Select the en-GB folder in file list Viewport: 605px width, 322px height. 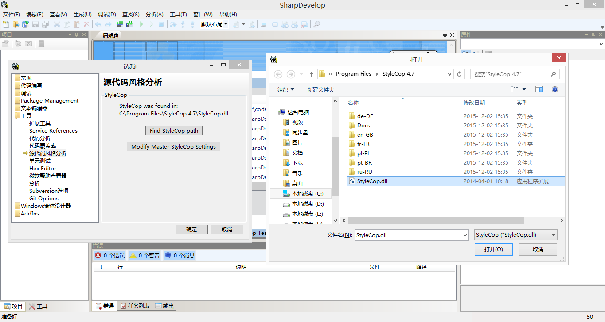365,134
